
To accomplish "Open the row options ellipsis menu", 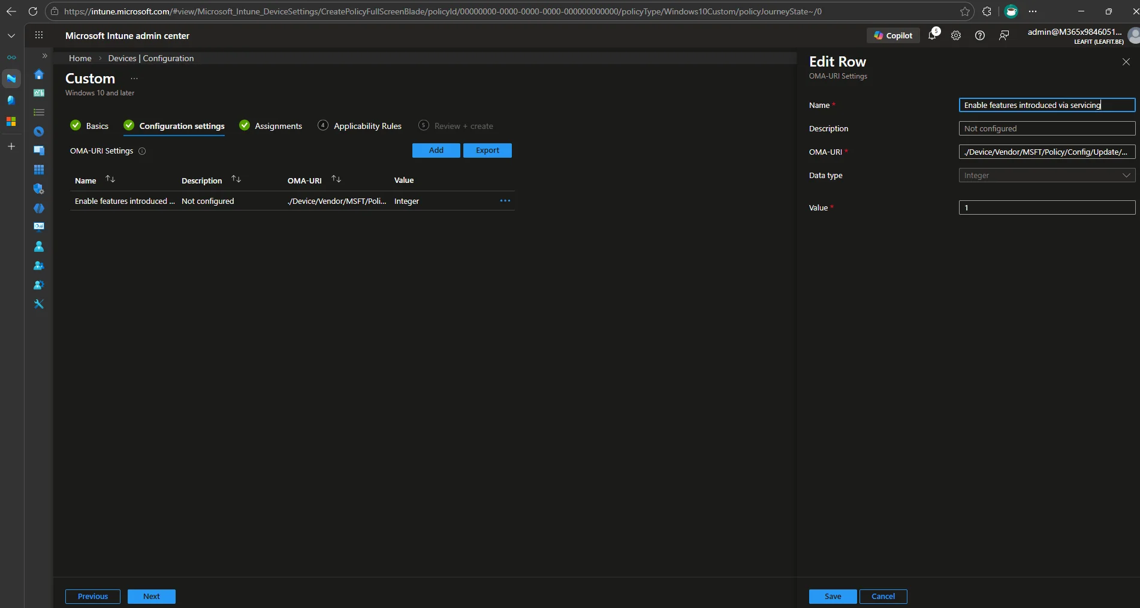I will point(505,200).
